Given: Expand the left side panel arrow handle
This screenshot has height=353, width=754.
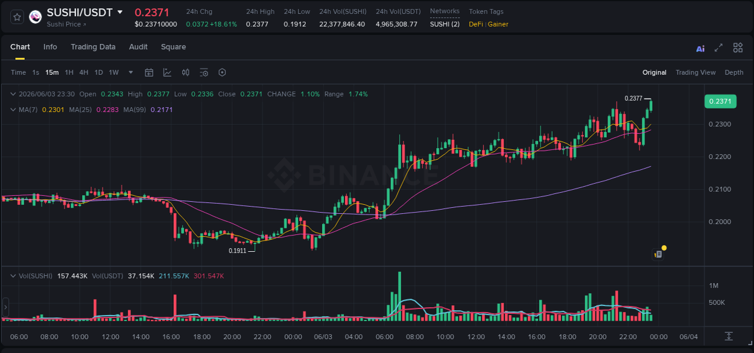Looking at the screenshot, I should click(5, 307).
